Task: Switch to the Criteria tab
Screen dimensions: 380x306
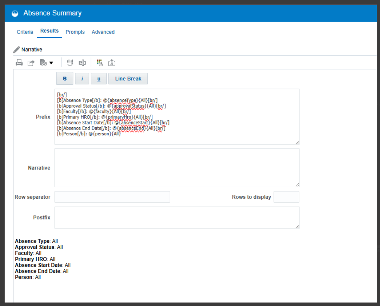Action: [25, 32]
